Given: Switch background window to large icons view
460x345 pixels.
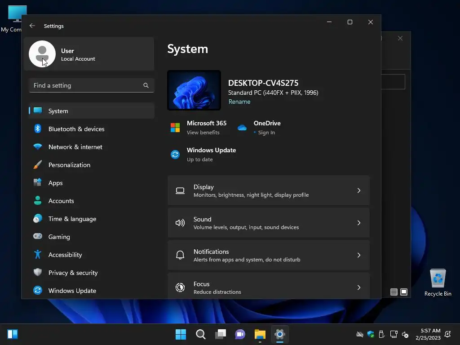Looking at the screenshot, I should pyautogui.click(x=404, y=292).
